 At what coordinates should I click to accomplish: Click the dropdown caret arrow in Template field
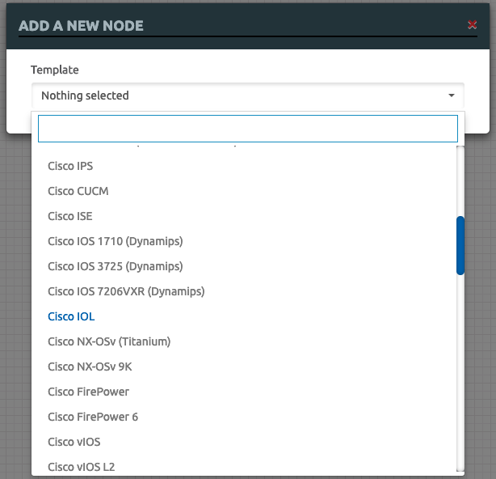pyautogui.click(x=452, y=95)
